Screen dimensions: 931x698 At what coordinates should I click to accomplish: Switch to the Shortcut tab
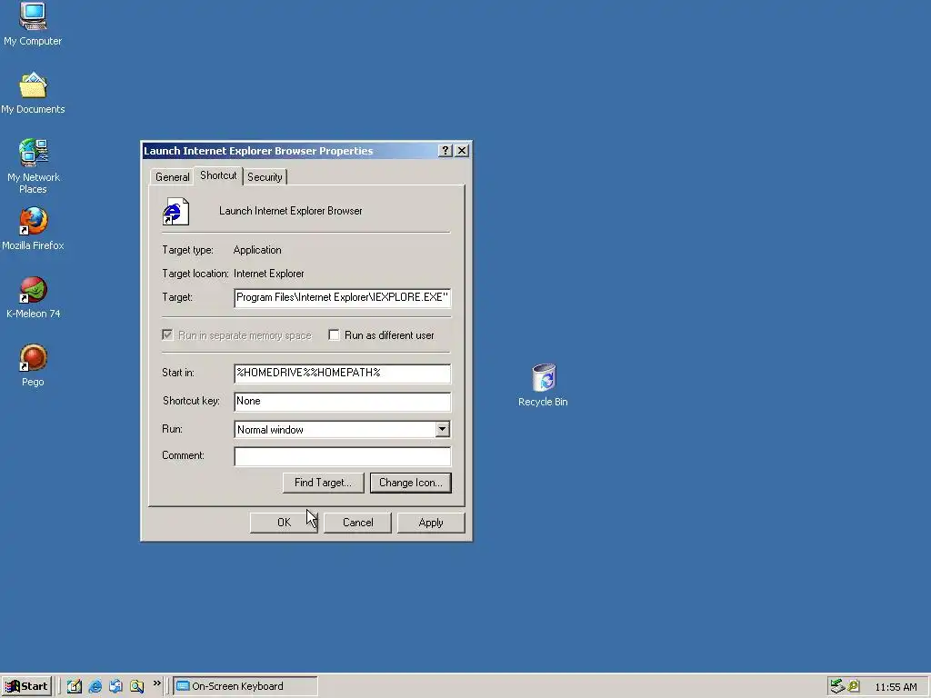point(218,175)
